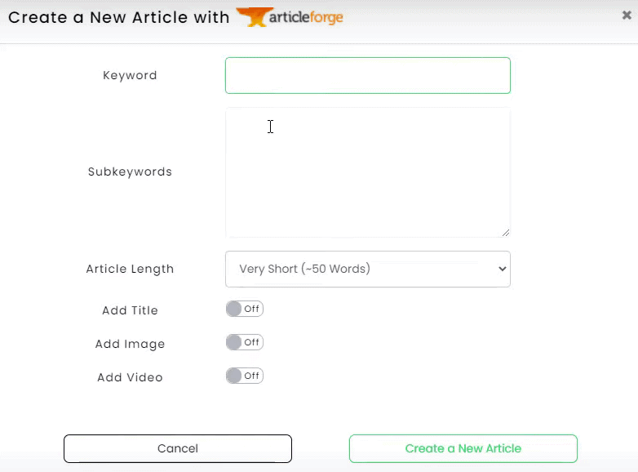Close the dialog with the X icon
638x472 pixels.
pyautogui.click(x=627, y=15)
